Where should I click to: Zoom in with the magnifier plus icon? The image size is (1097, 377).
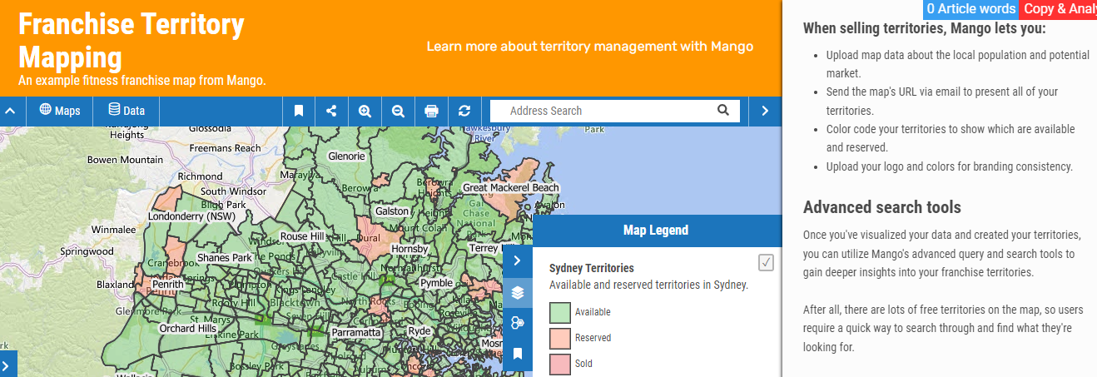pyautogui.click(x=365, y=111)
